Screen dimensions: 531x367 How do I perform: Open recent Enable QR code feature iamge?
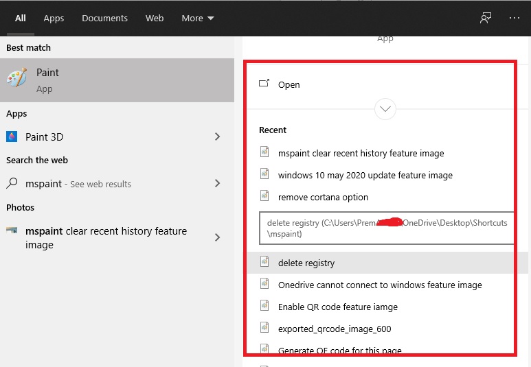[x=338, y=307]
